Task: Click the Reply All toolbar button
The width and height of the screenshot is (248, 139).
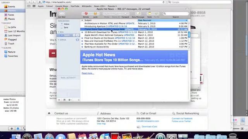Action: click(116, 14)
